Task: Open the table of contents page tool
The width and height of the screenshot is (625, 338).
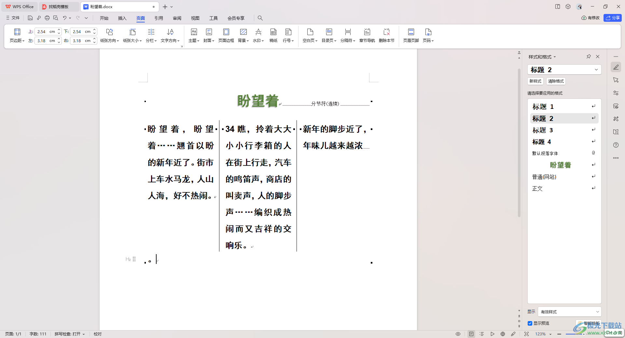Action: pos(329,35)
